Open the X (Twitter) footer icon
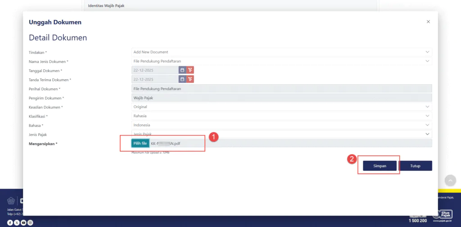The width and height of the screenshot is (461, 227). [17, 222]
